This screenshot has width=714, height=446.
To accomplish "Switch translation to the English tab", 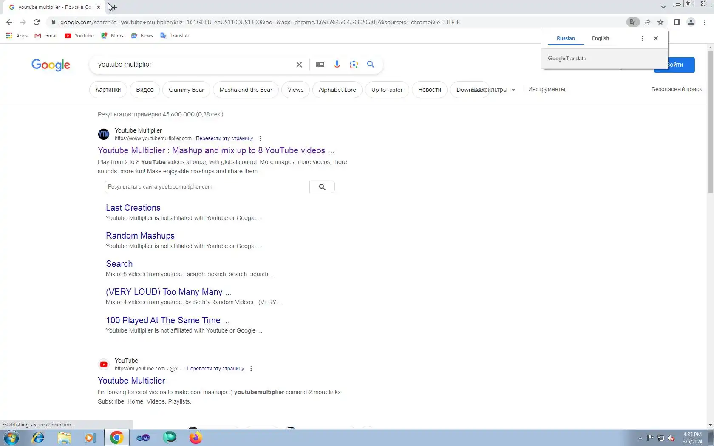I will pyautogui.click(x=601, y=38).
